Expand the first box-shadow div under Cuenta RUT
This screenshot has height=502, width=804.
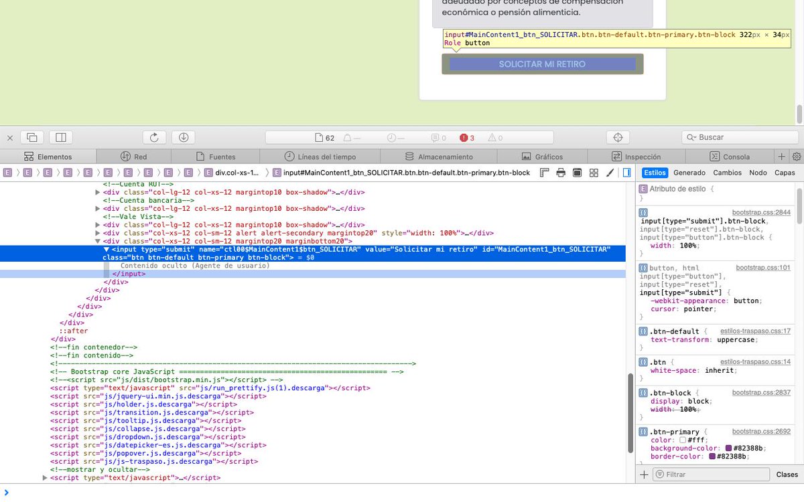98,192
